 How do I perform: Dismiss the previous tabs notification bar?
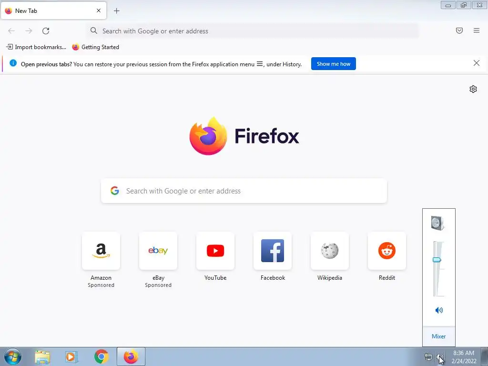[476, 63]
